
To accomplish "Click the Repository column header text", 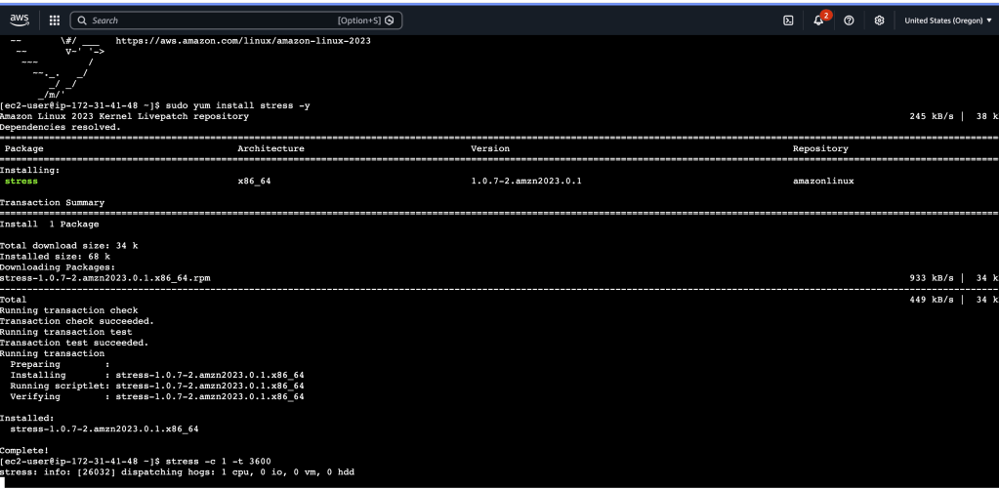I will coord(820,148).
